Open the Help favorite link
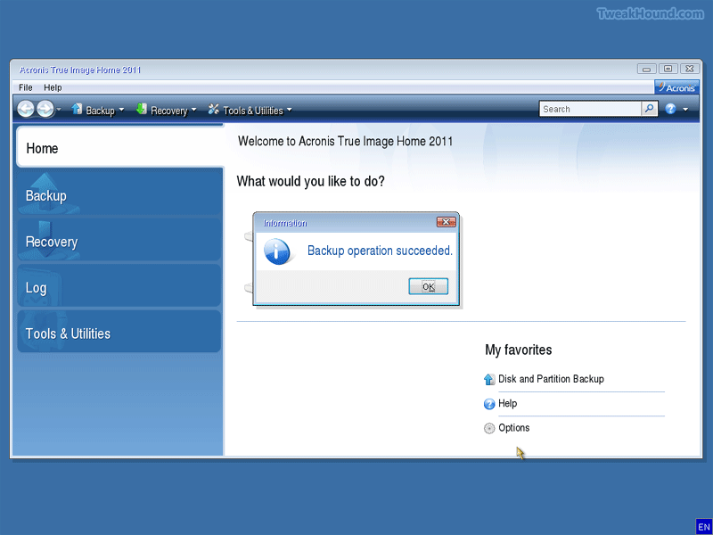 pos(507,404)
